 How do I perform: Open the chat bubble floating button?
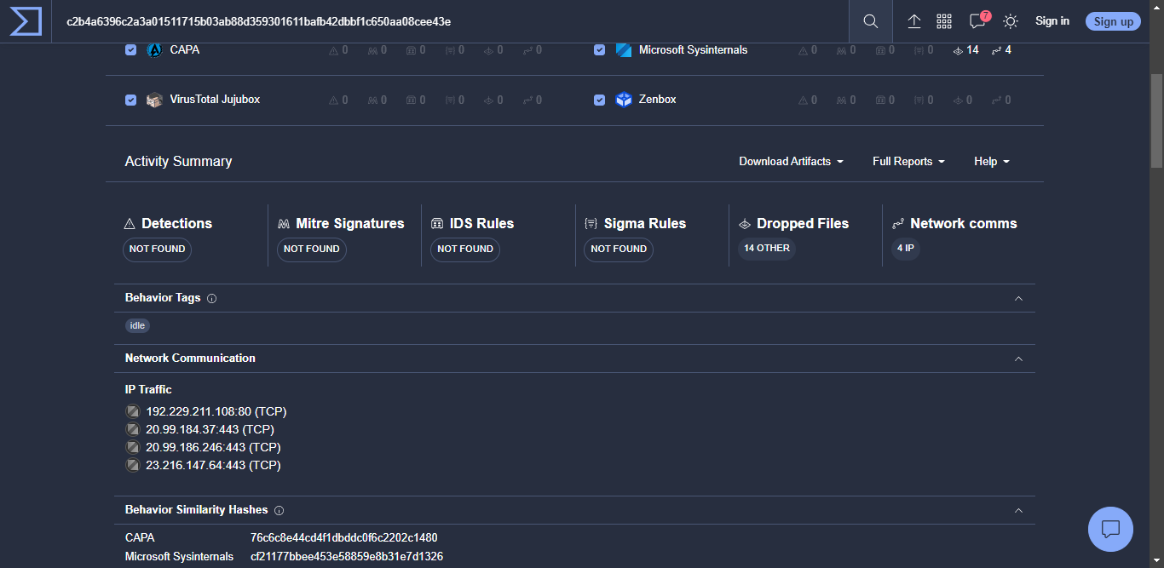(x=1110, y=529)
